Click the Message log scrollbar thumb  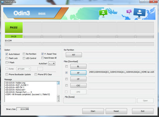click(58, 97)
